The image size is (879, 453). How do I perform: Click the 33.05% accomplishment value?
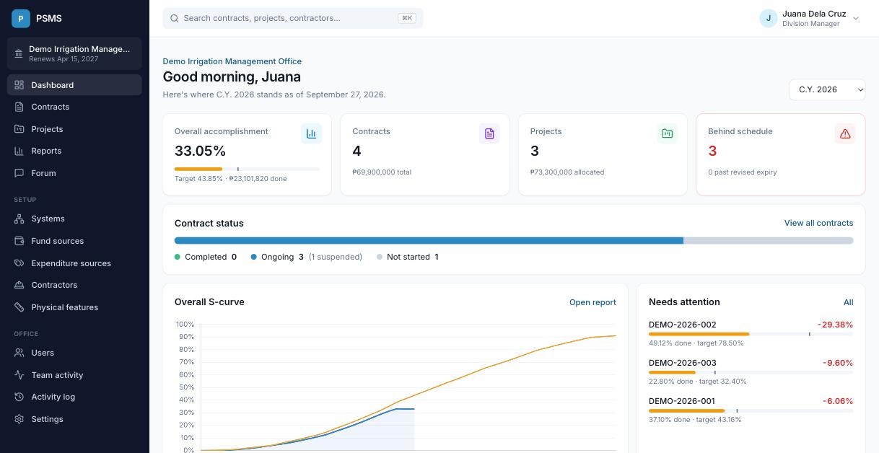(x=201, y=151)
